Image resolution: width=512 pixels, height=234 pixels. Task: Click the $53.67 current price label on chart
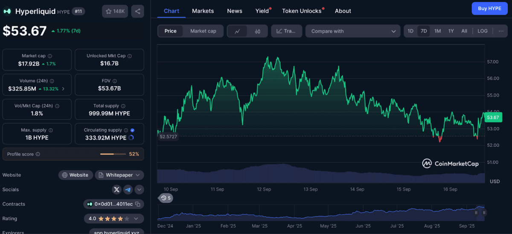[x=492, y=117]
